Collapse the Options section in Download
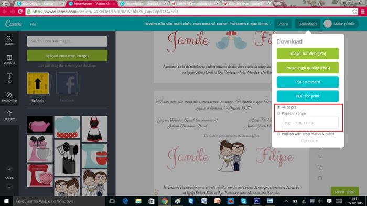367x206 pixels. (x=309, y=140)
